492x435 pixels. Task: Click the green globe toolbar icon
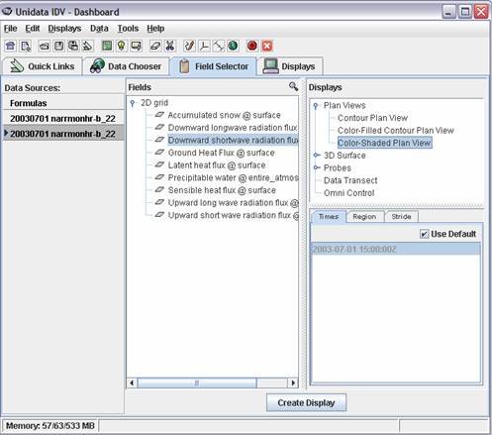coord(233,46)
